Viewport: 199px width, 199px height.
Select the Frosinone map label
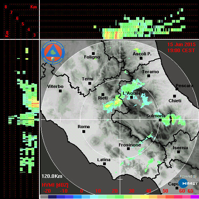pos(130,145)
